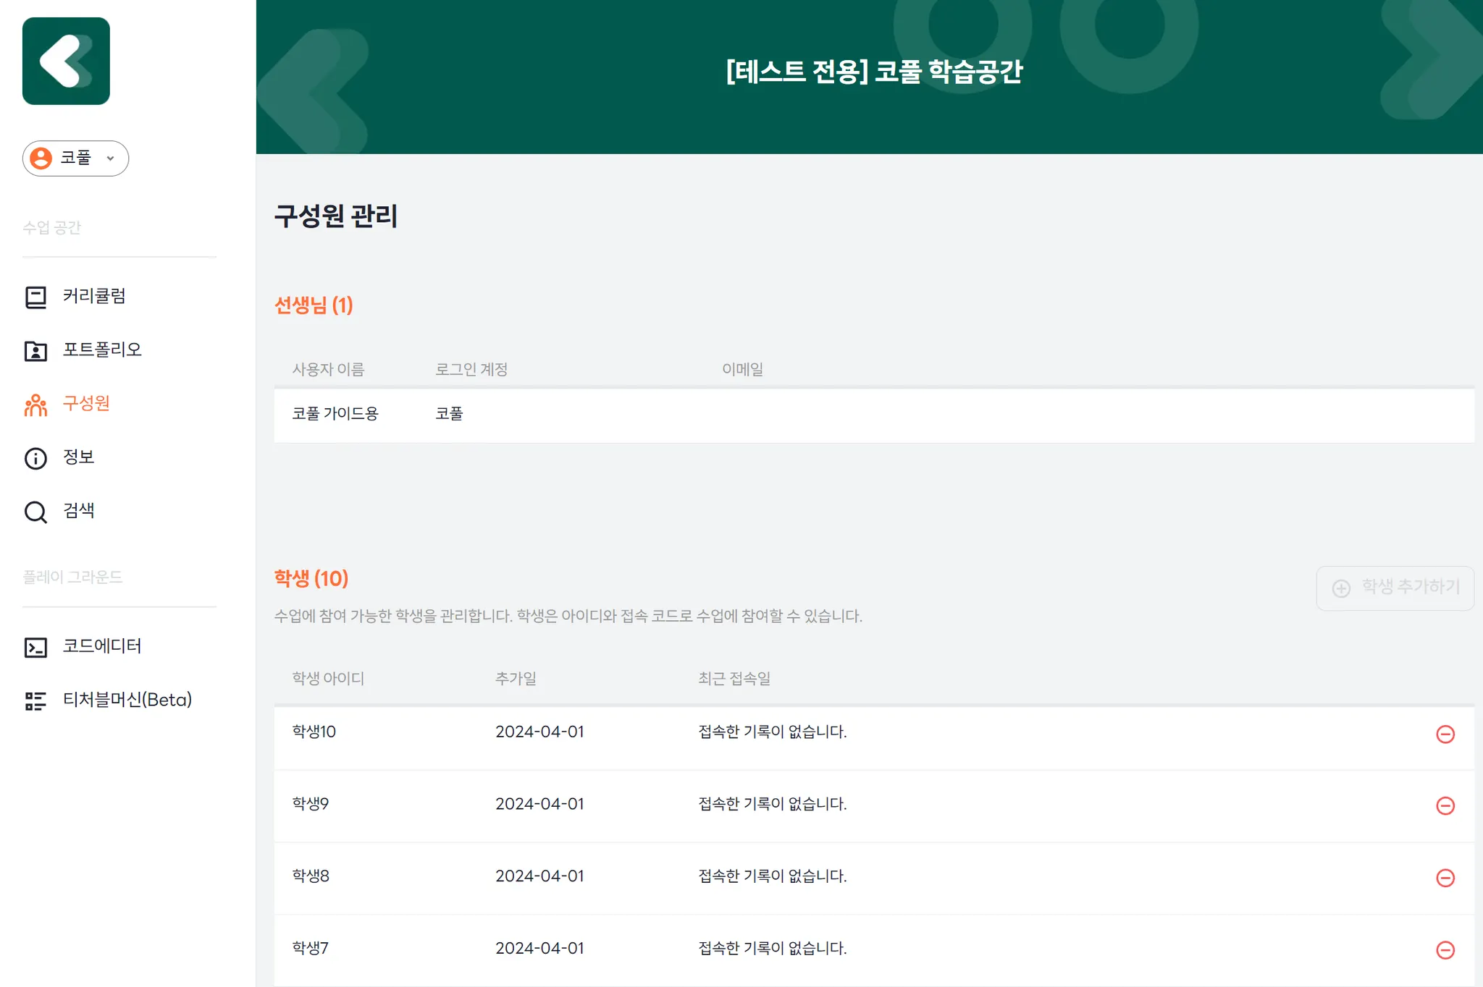The width and height of the screenshot is (1483, 987).
Task: Click the 학생 추가하기 button
Action: [x=1395, y=588]
